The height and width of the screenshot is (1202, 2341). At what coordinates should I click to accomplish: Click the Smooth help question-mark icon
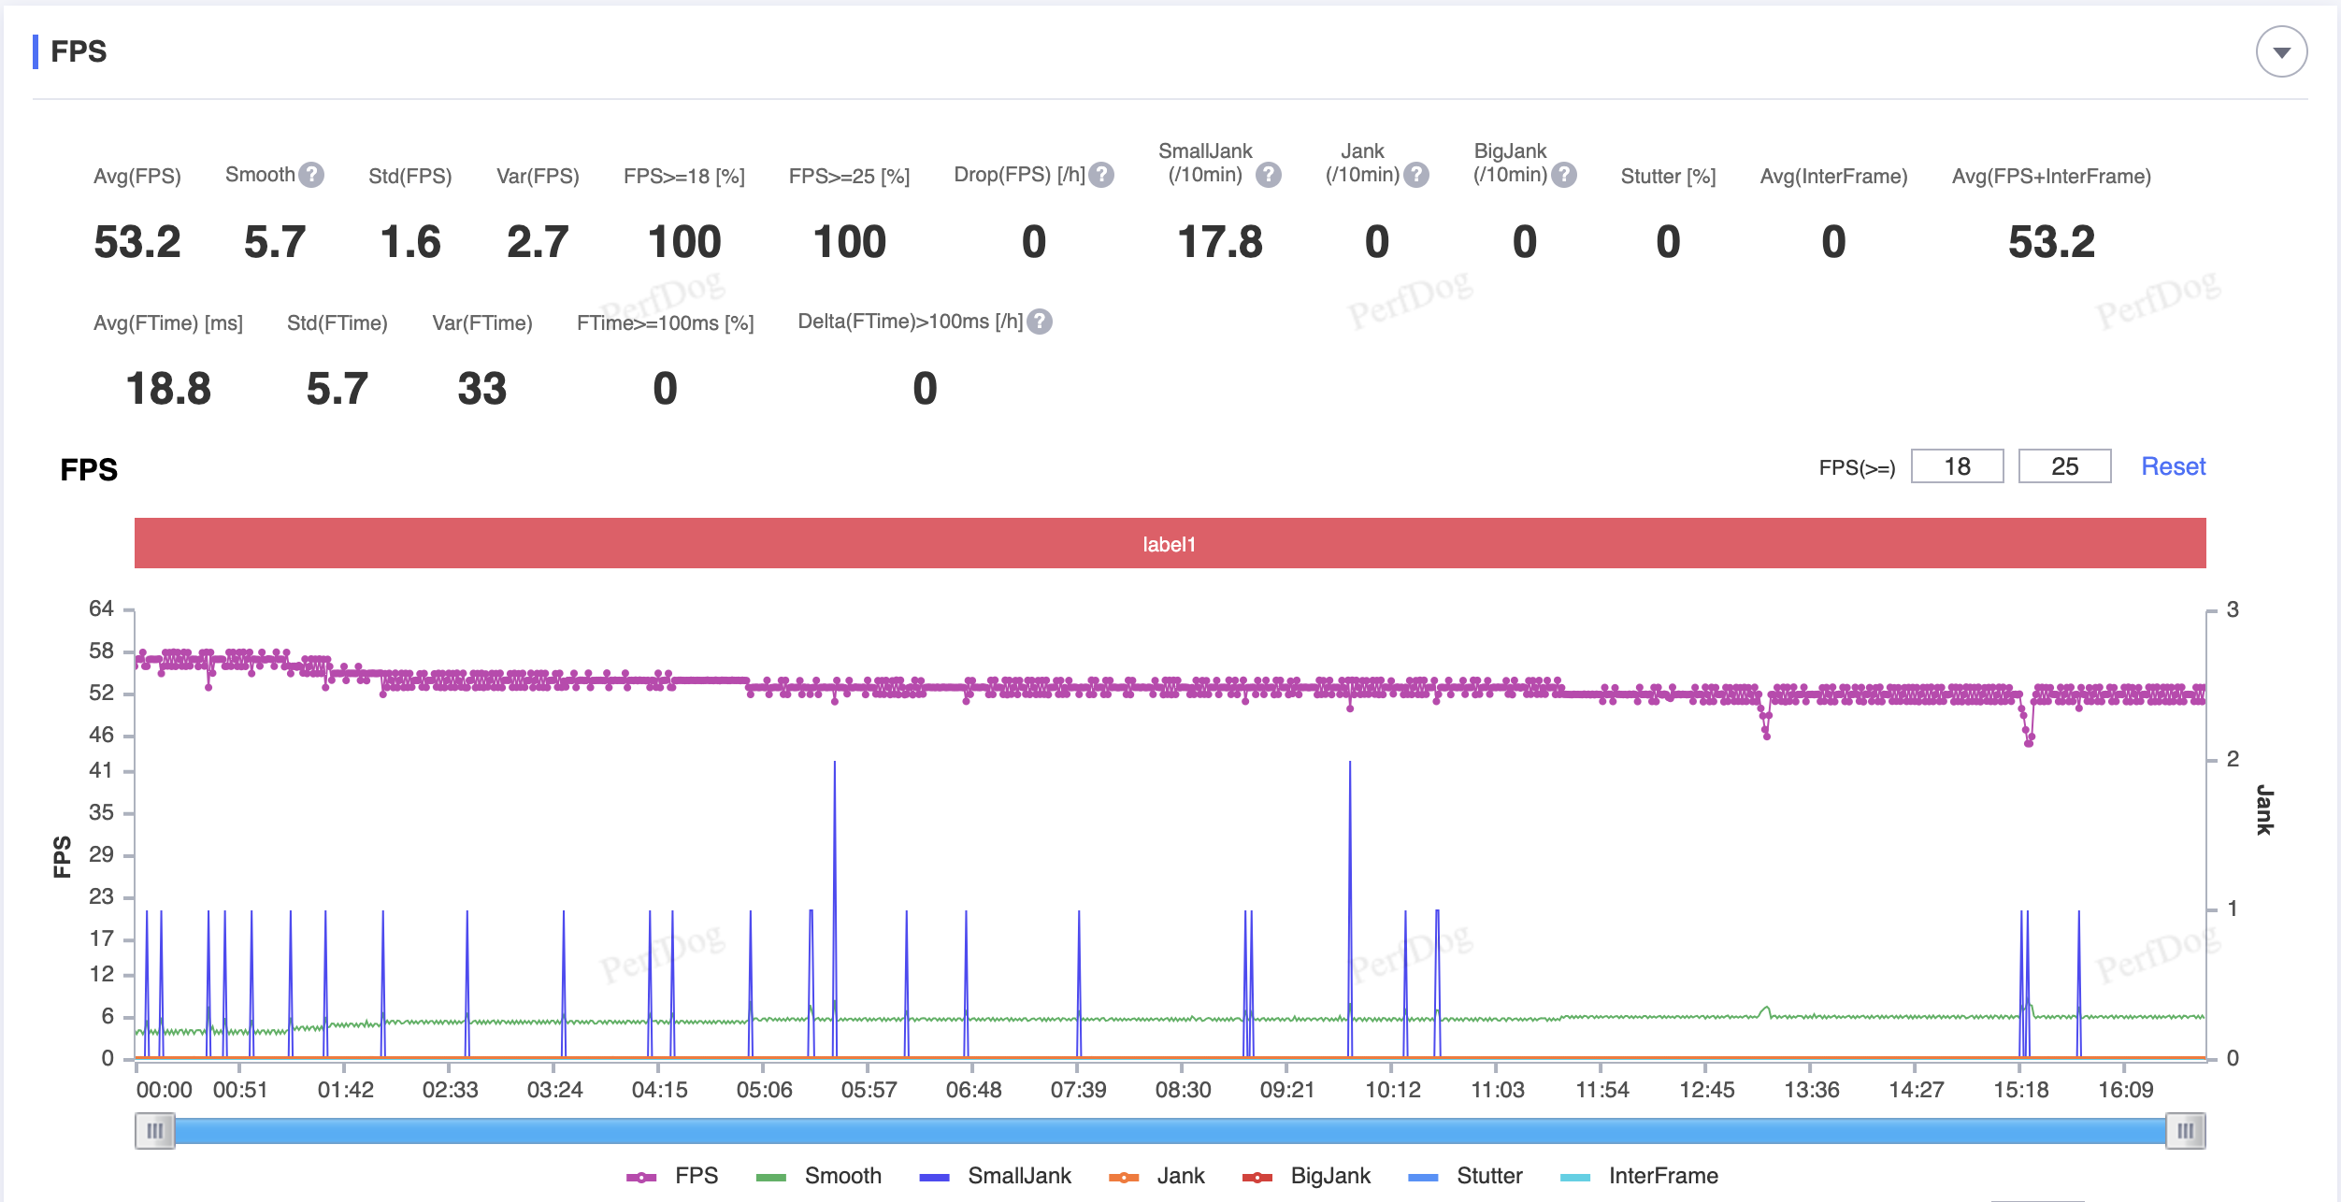tap(311, 175)
